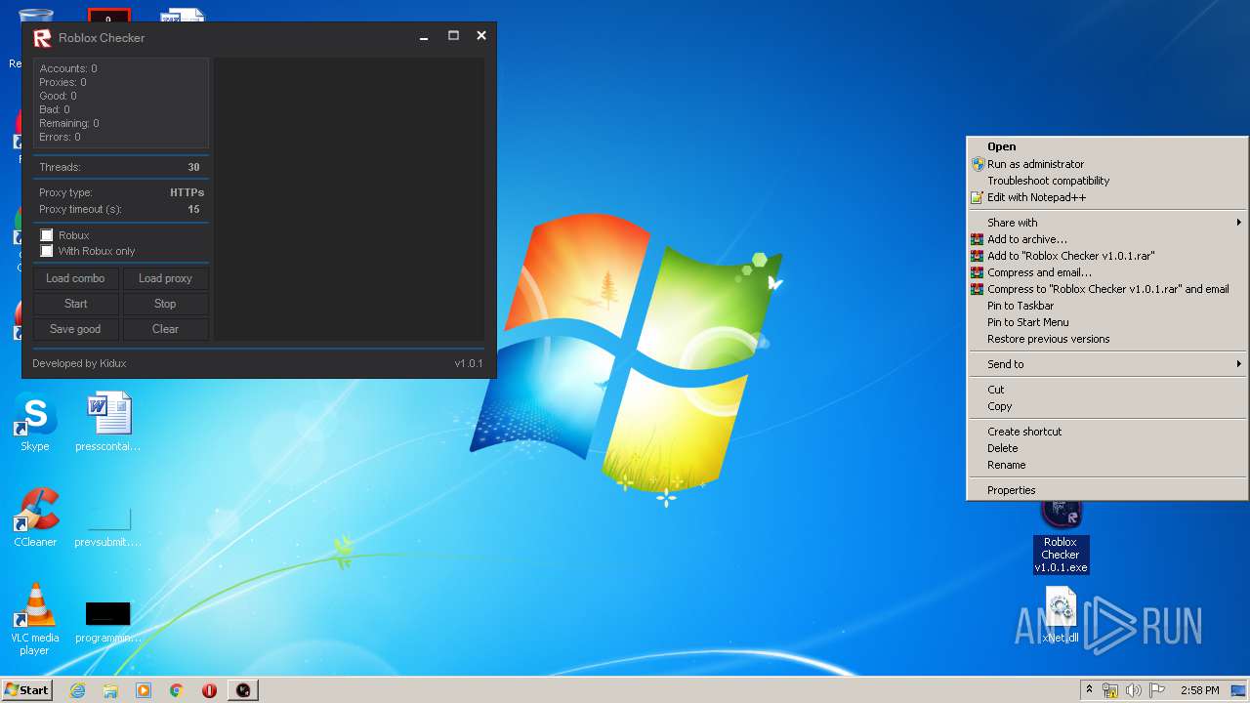The width and height of the screenshot is (1250, 703).
Task: Open Windows Media Player from the taskbar
Action: coord(144,690)
